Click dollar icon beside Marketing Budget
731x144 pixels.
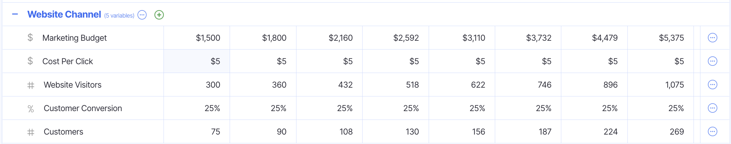pyautogui.click(x=30, y=38)
